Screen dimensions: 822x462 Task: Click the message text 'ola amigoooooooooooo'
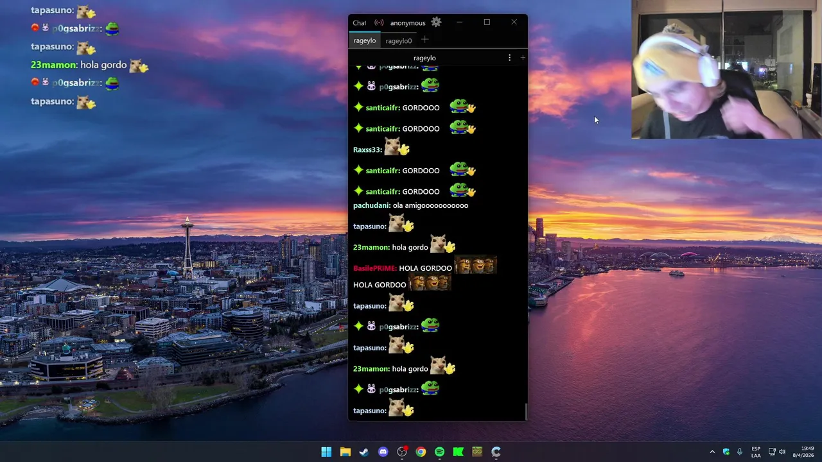click(x=431, y=205)
